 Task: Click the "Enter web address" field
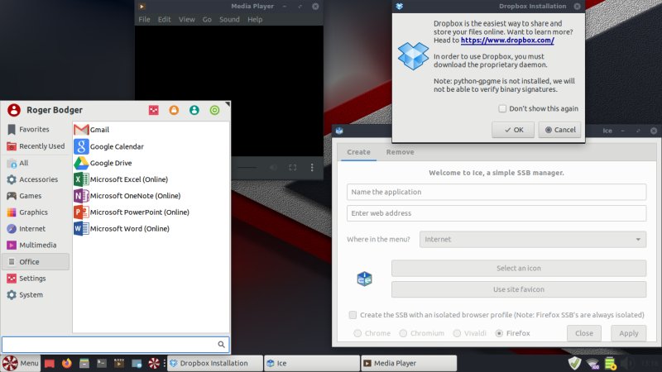[496, 213]
